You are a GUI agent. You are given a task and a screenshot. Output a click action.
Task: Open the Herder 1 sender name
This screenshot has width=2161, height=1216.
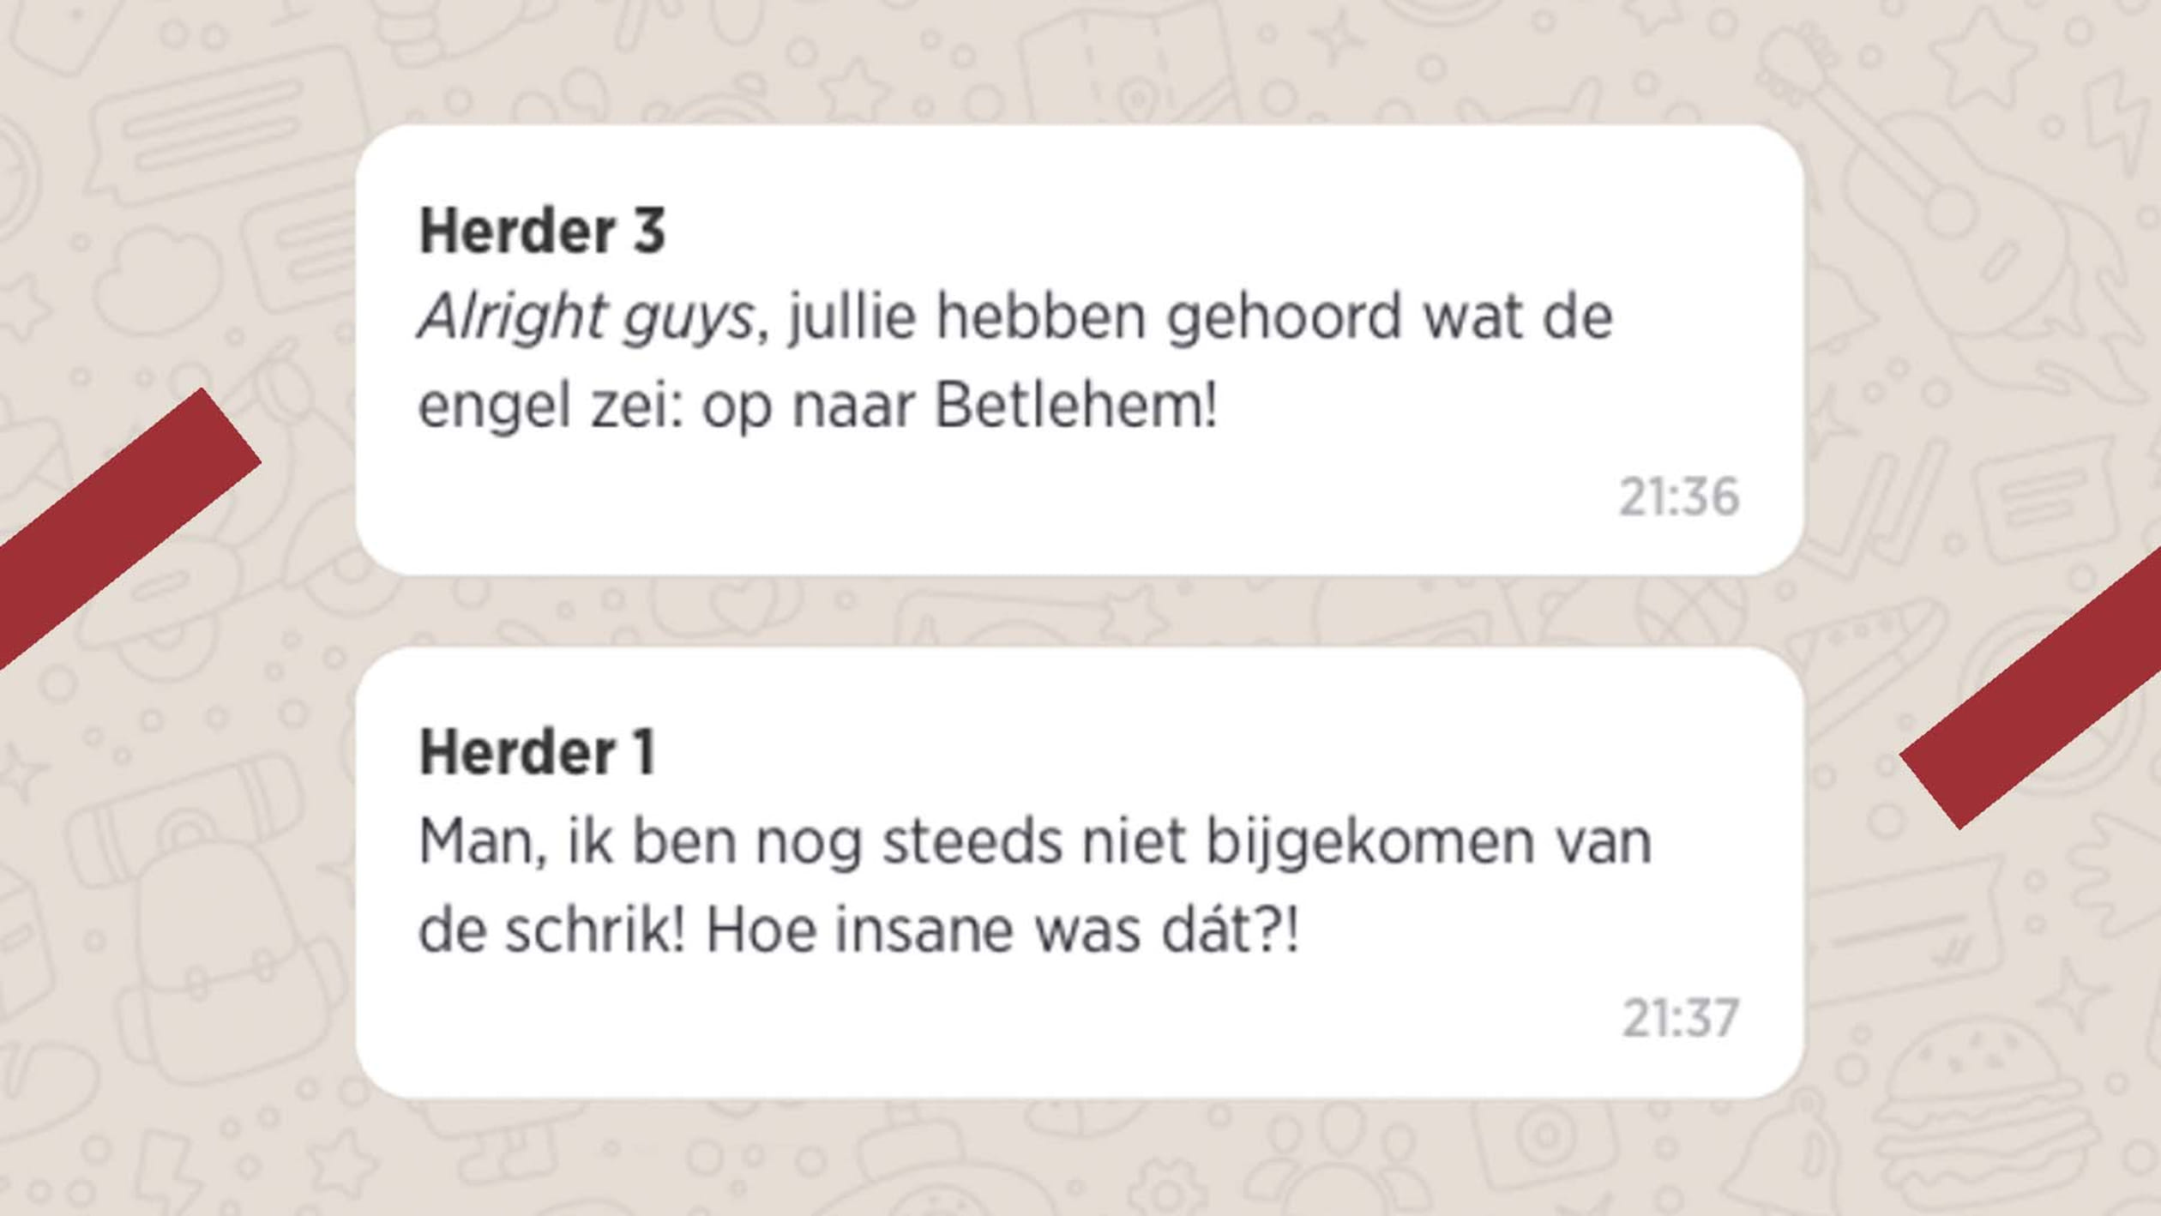(x=537, y=753)
